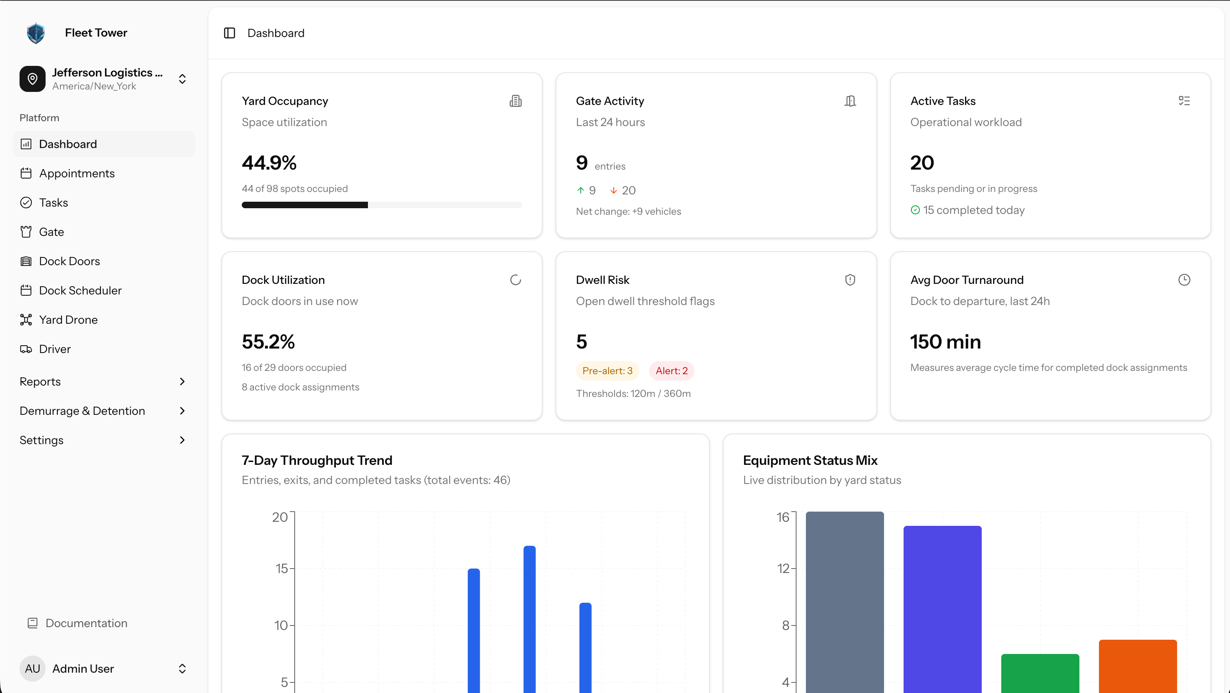This screenshot has width=1230, height=693.
Task: Click the building icon on the Yard Occupancy card
Action: (x=516, y=100)
